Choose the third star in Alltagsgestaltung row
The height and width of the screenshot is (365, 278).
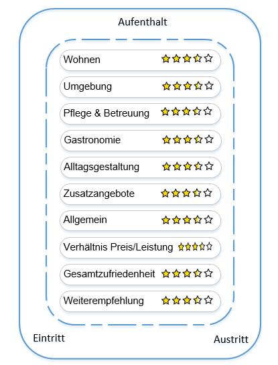[x=188, y=167]
